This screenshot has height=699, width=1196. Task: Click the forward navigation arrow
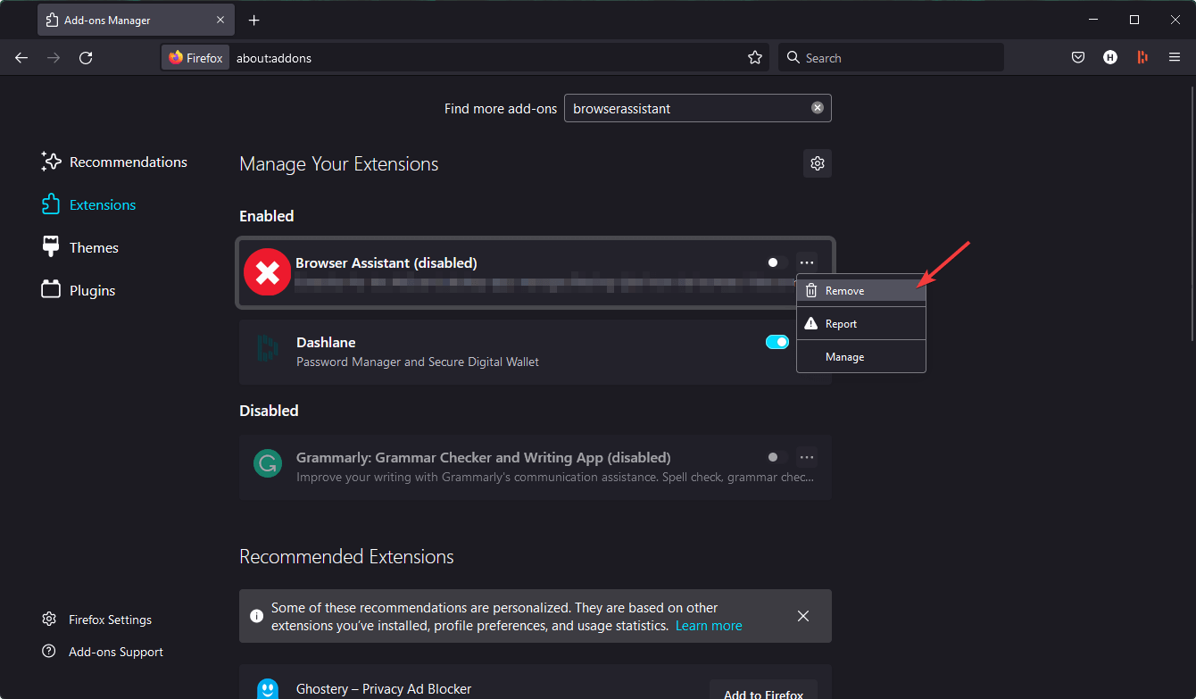[x=54, y=58]
